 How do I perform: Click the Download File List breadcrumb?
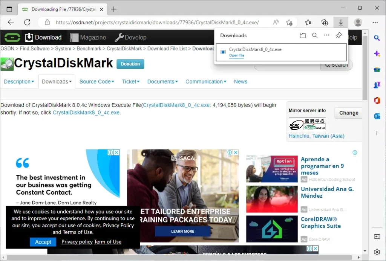pos(167,49)
